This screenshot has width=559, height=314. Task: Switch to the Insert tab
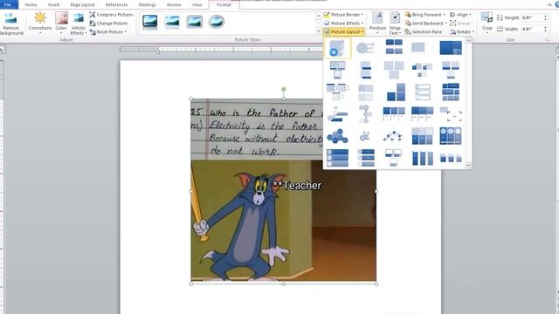click(53, 4)
